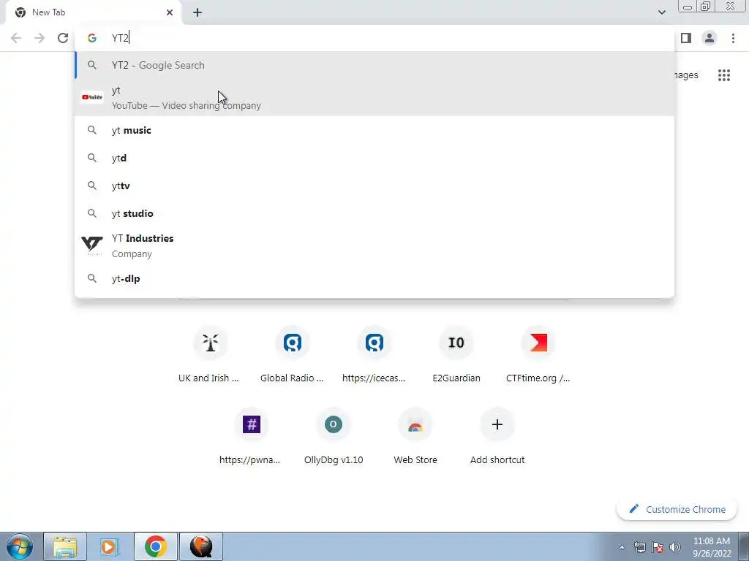The width and height of the screenshot is (749, 561).
Task: Open the CTFtime.org shortcut
Action: point(538,356)
